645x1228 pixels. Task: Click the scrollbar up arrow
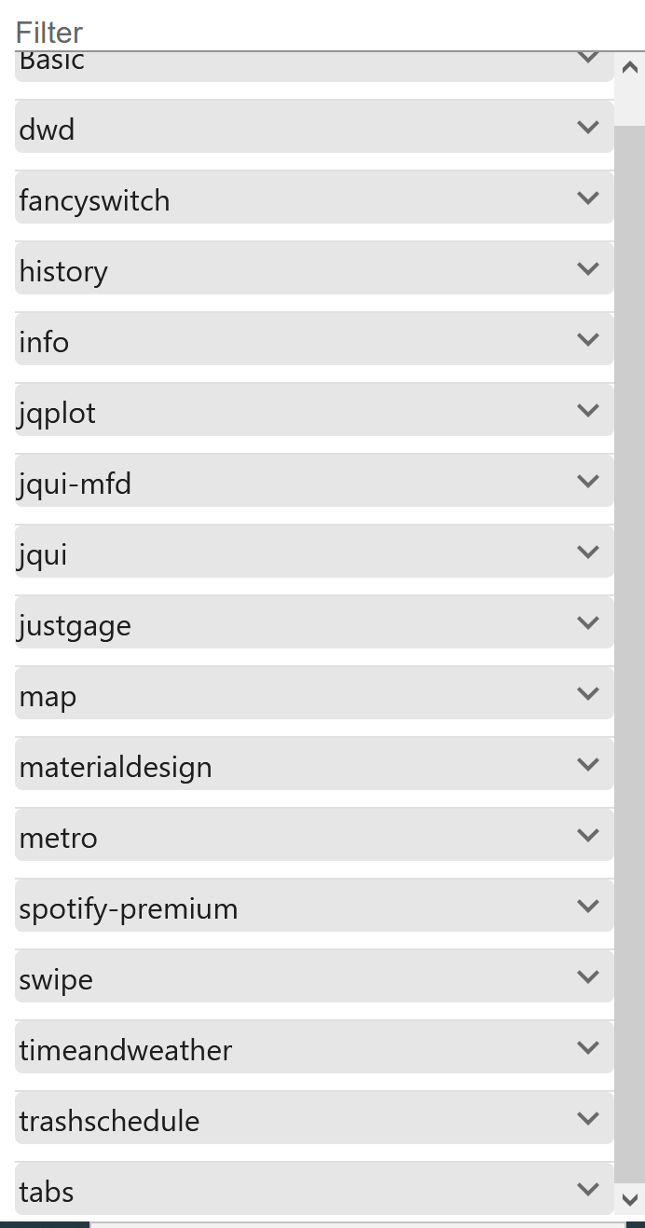point(628,68)
